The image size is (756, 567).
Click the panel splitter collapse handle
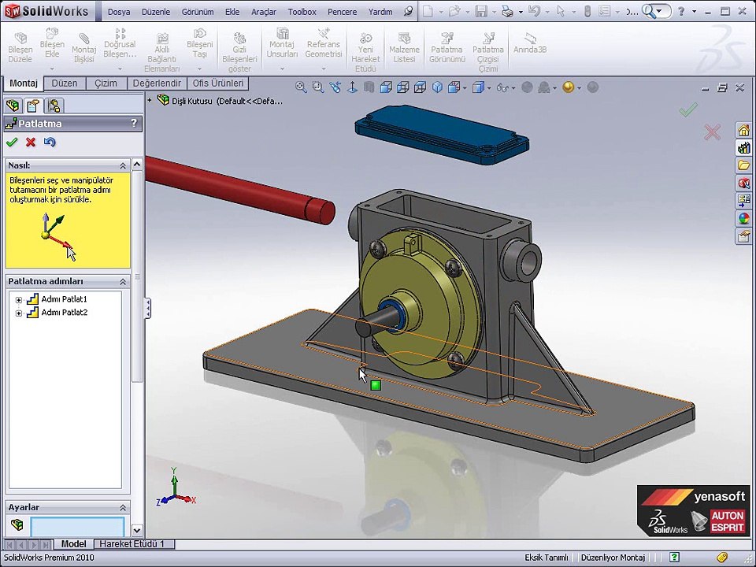[147, 308]
